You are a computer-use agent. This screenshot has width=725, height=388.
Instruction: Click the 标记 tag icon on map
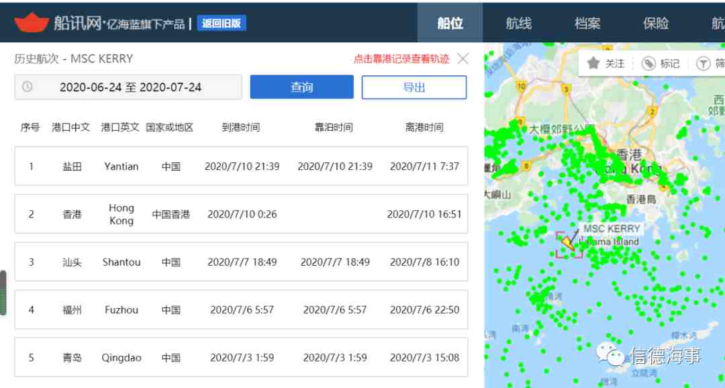[648, 63]
